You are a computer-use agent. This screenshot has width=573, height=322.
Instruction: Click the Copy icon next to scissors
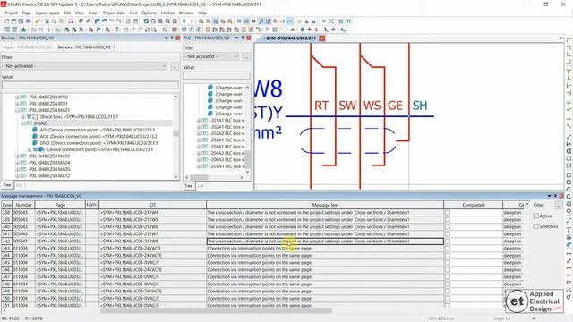(x=54, y=21)
